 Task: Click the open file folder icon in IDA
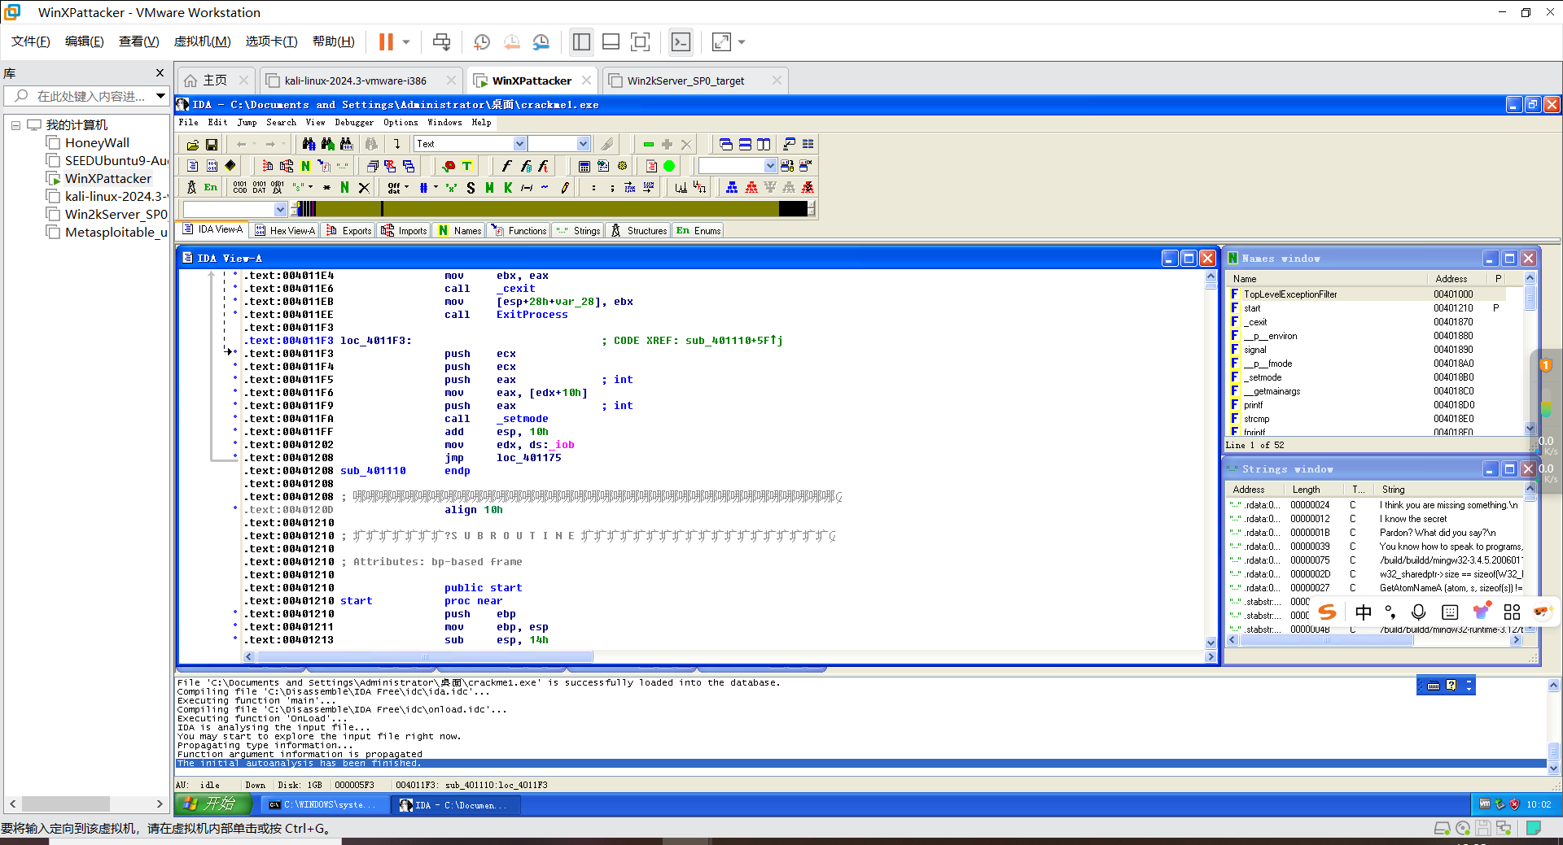193,145
